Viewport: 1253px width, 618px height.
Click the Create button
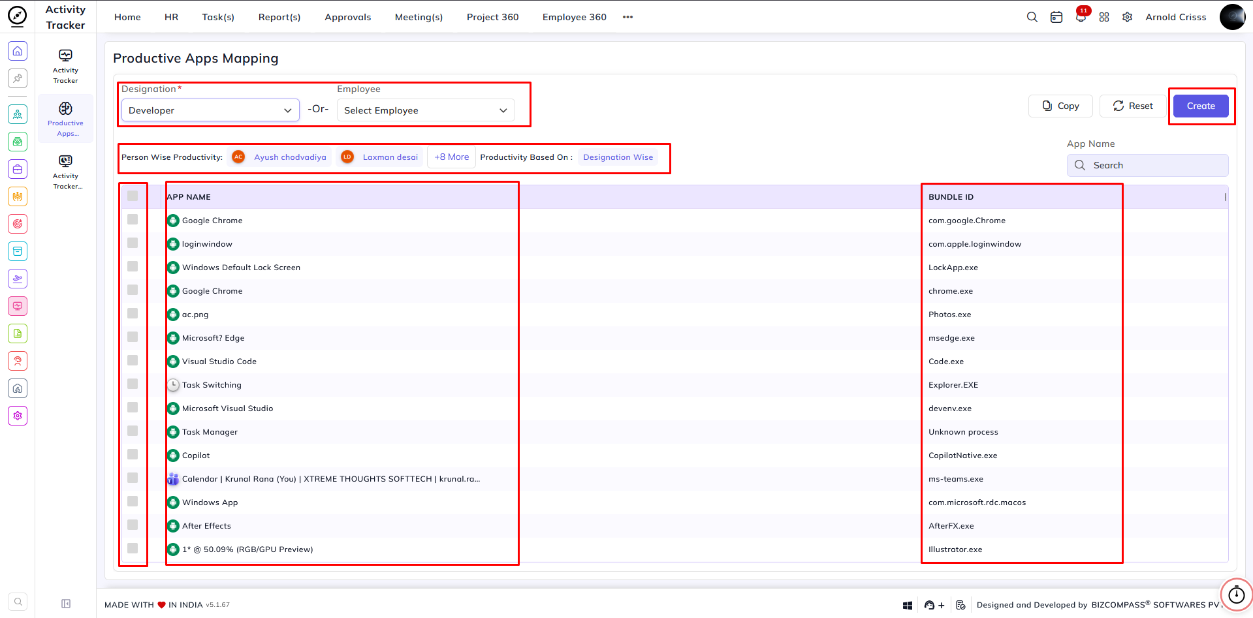click(x=1201, y=106)
